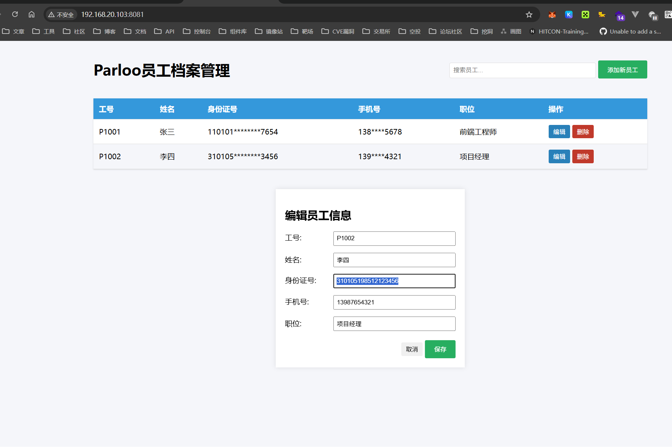Click the 编辑员工信息 form heading
Screen dimensions: 672x447
(318, 215)
